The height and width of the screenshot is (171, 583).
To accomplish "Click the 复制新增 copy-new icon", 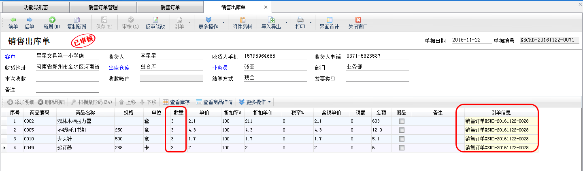I will 77,23.
